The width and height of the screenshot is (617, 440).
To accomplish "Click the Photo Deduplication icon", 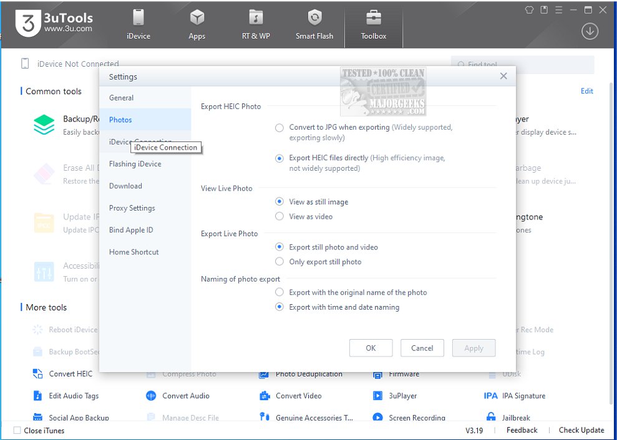I will 264,375.
